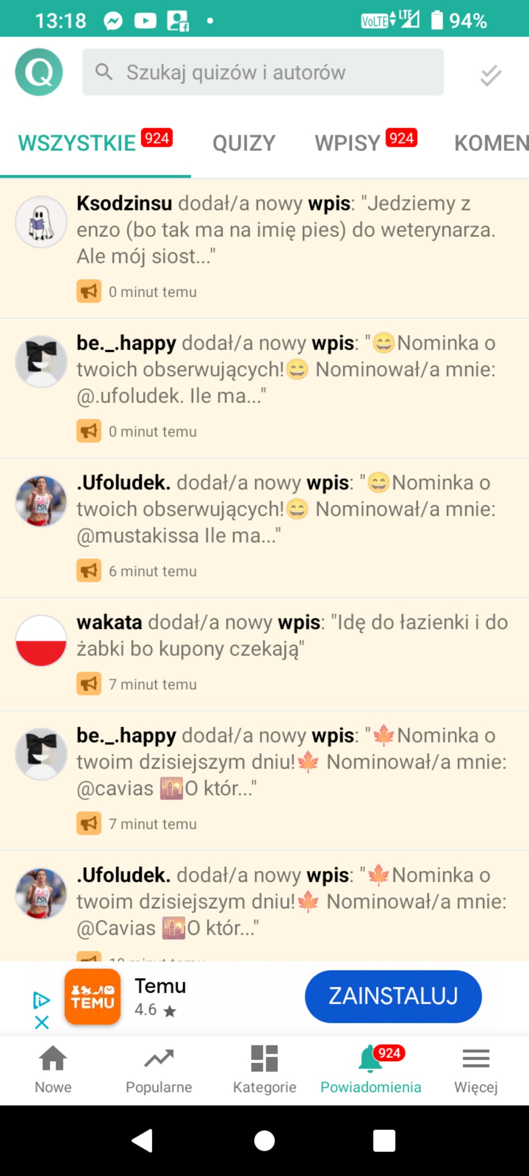Tap the green Q app logo
The image size is (529, 1176).
[39, 72]
